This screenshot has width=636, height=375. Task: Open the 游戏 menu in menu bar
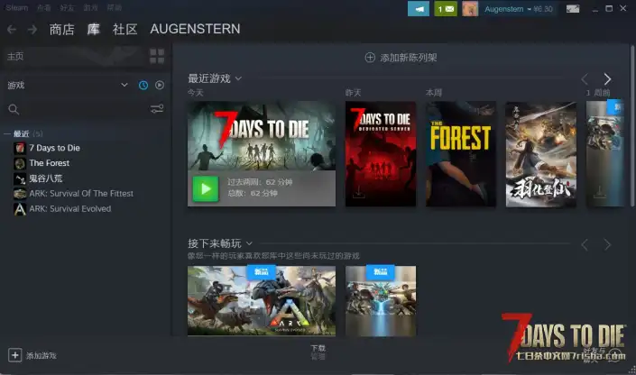click(x=90, y=8)
